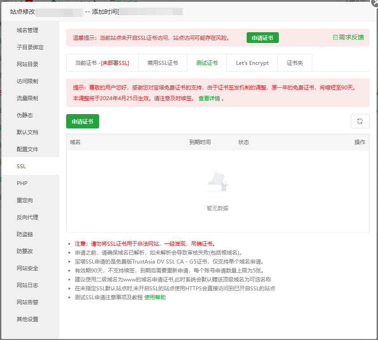
Task: View the 当前证书 tab
Action: (102, 63)
